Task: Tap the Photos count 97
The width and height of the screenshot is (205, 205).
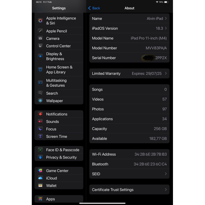Action: (165, 109)
